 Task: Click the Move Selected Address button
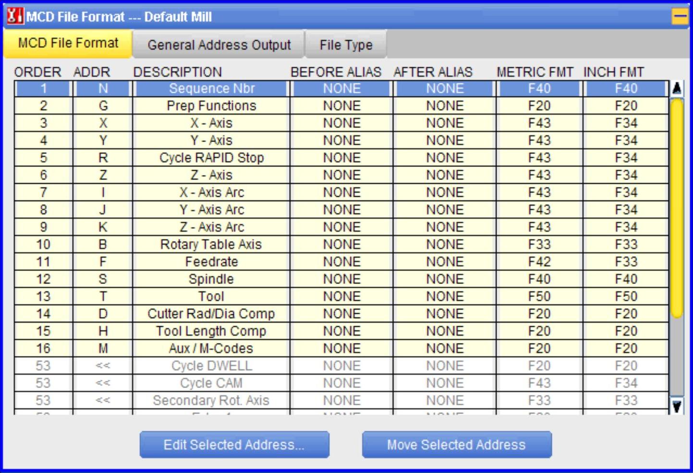click(457, 445)
